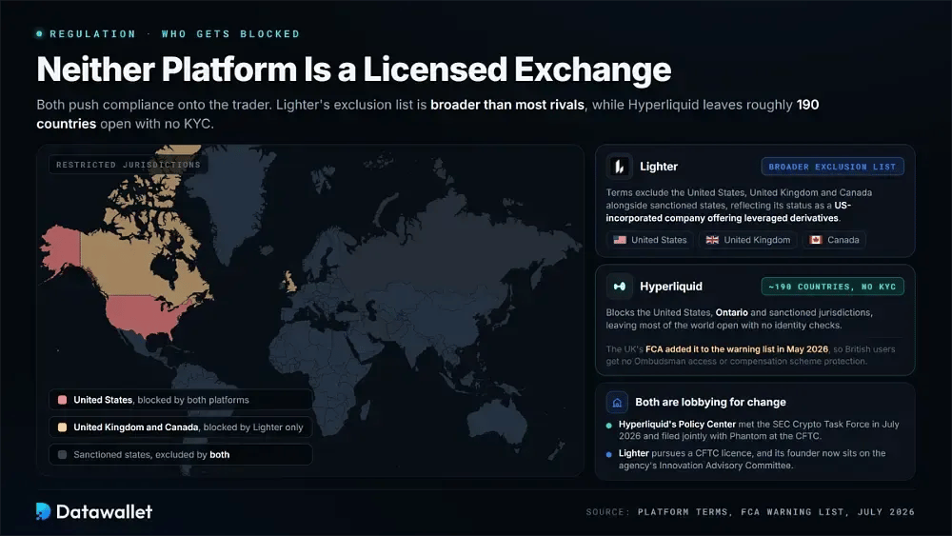This screenshot has height=536, width=952.
Task: Click the Datawallet wordmark
Action: [x=104, y=511]
